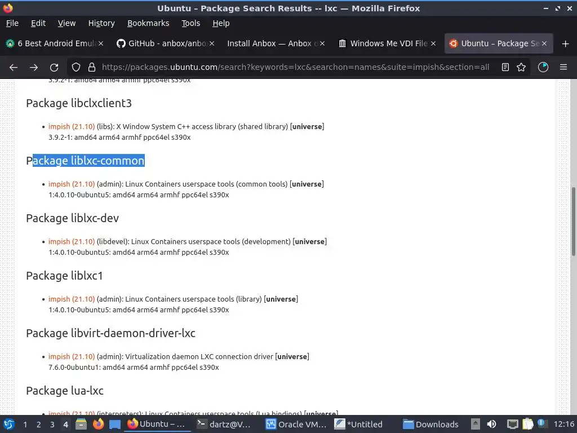Open the update notifier tray icon
This screenshot has height=433, width=577.
(542, 424)
